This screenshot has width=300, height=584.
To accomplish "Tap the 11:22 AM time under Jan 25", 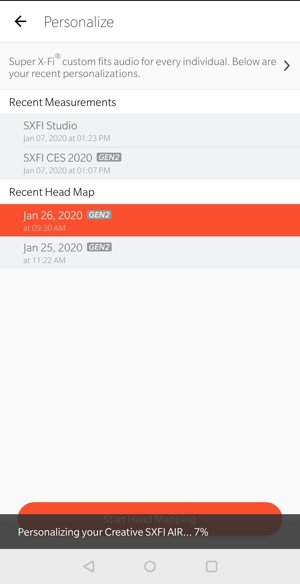I will (x=44, y=260).
